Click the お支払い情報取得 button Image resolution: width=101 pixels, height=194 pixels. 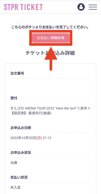(51, 38)
